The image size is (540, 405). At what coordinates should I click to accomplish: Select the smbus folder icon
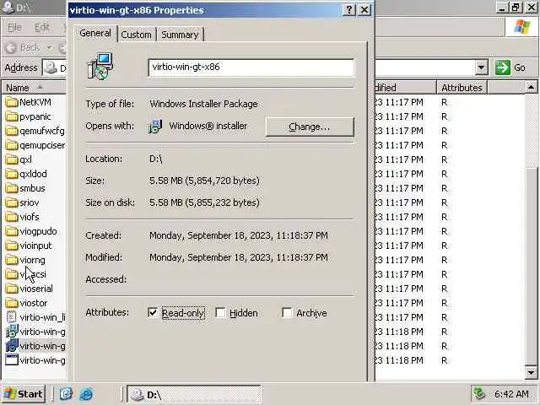tap(12, 188)
